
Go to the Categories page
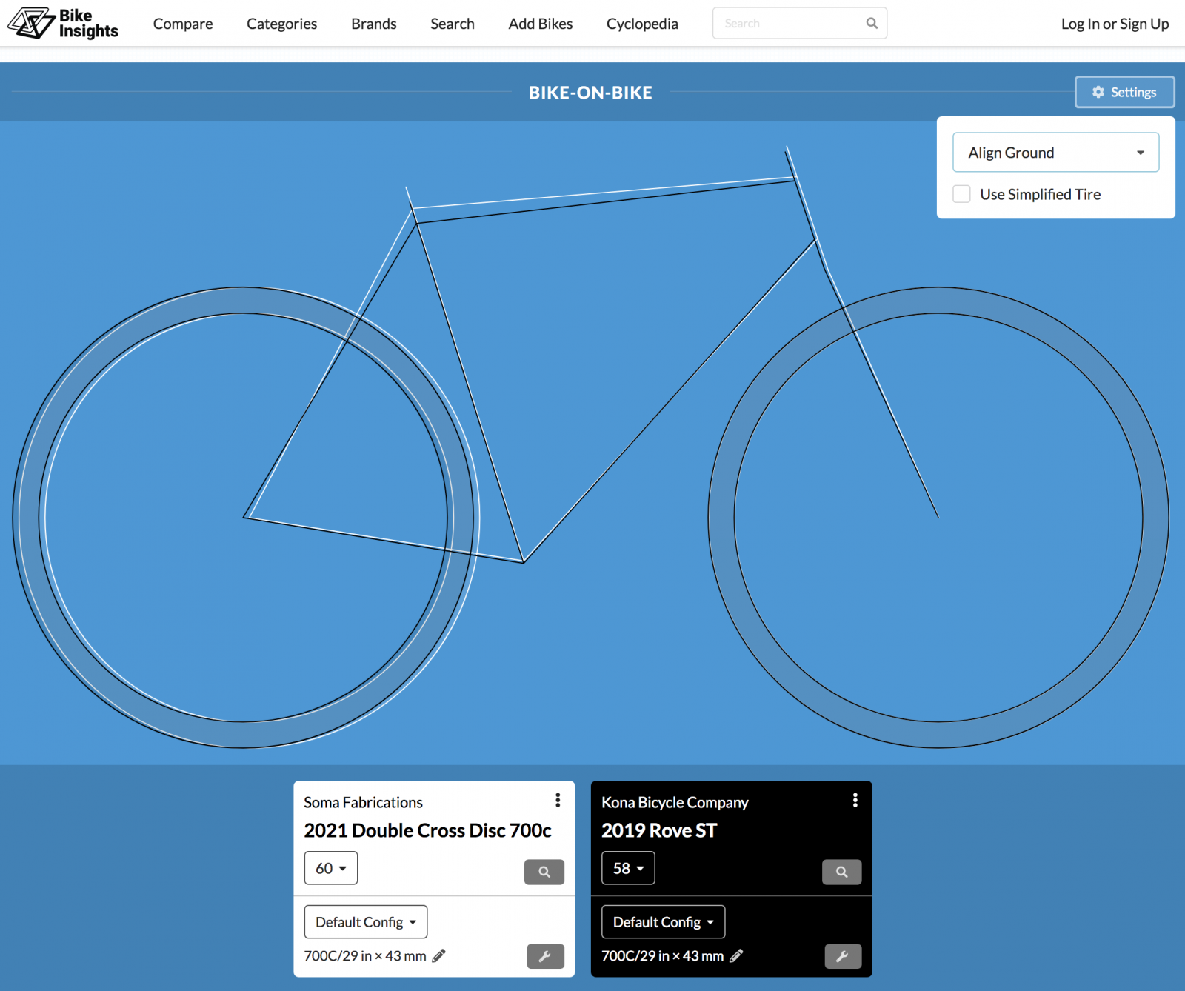pyautogui.click(x=281, y=24)
